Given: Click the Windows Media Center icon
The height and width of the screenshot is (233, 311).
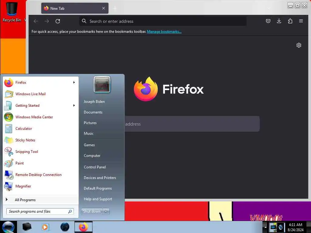Looking at the screenshot, I should 9,117.
